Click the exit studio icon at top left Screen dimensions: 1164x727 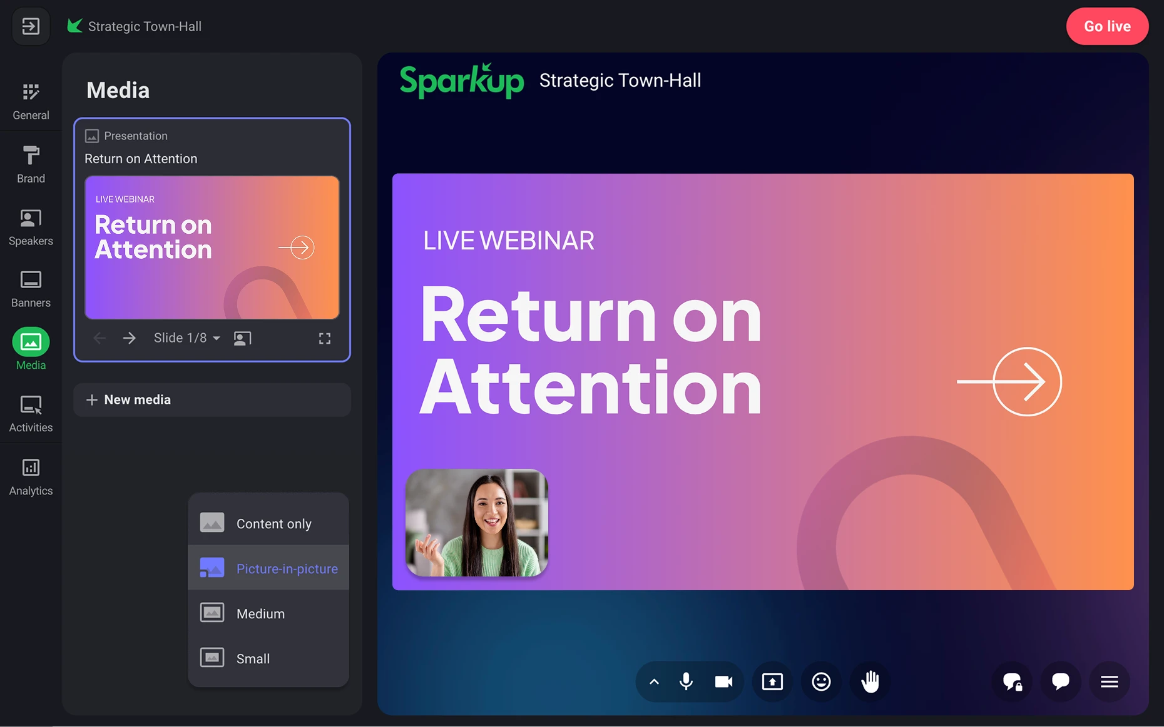(x=31, y=26)
